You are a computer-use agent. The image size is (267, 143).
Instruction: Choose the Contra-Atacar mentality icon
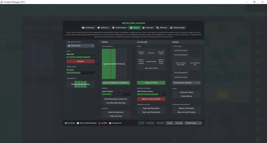(x=113, y=28)
